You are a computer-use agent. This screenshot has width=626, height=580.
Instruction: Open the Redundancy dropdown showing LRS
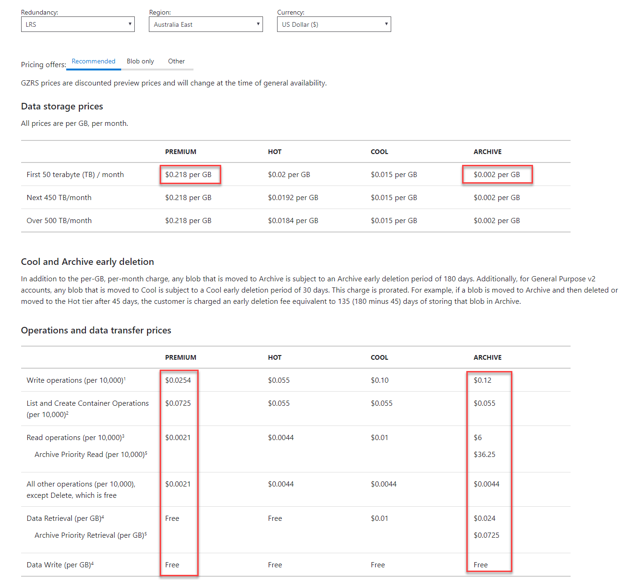(x=77, y=24)
